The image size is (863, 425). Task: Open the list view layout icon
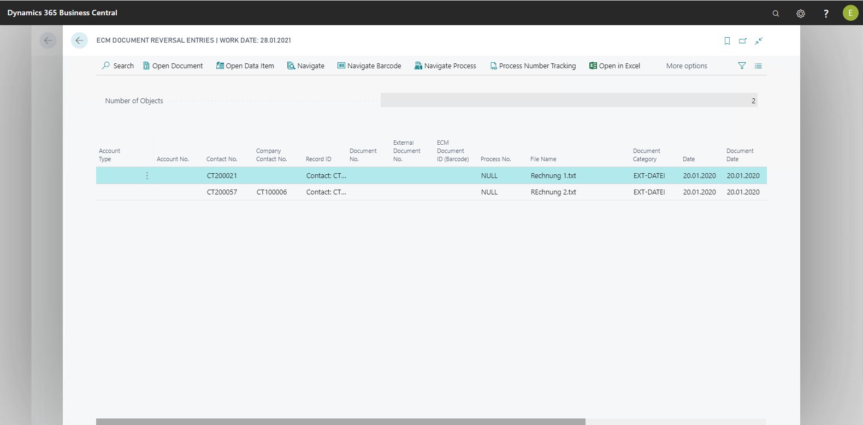(758, 66)
